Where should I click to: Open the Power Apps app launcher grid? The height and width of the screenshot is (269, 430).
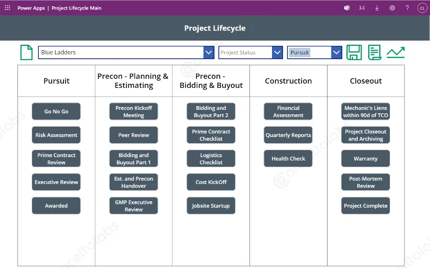coord(7,8)
